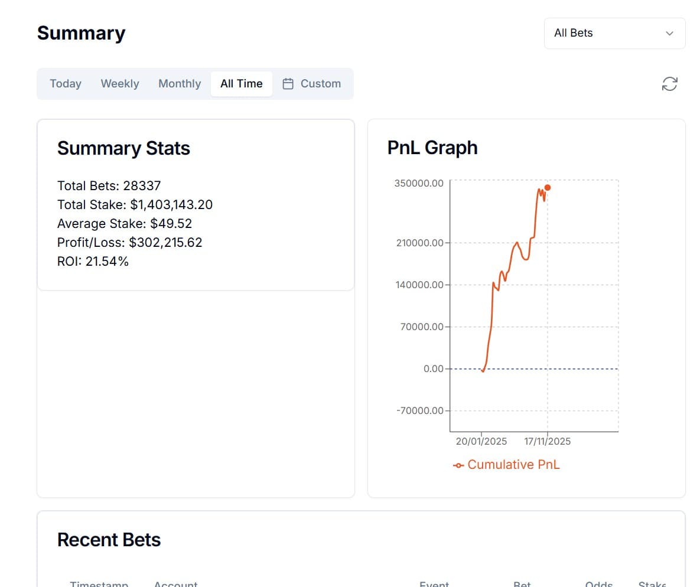Click the chevron arrow in All Bets selector
Screen dimensions: 700x587
669,34
